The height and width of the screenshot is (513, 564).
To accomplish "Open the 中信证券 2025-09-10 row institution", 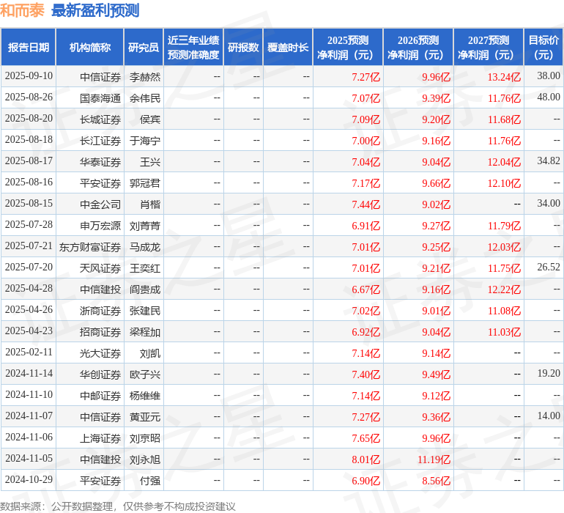I will click(x=100, y=77).
